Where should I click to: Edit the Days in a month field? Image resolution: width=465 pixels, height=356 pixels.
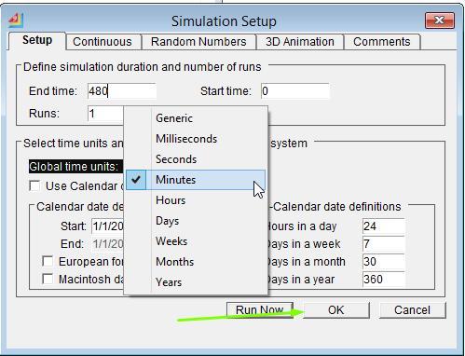384,262
